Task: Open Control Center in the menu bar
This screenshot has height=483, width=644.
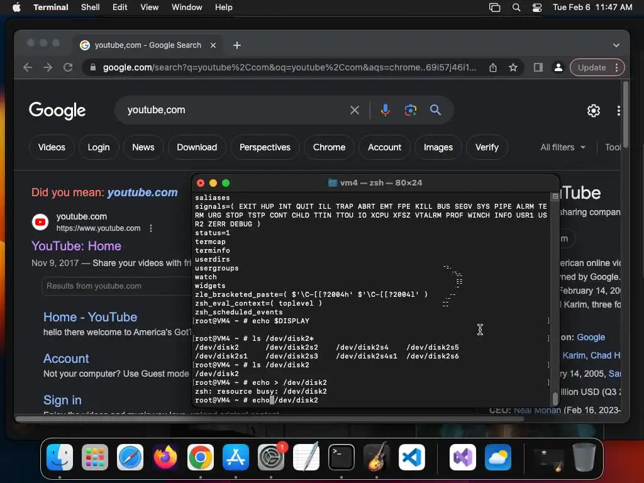Action: [537, 8]
